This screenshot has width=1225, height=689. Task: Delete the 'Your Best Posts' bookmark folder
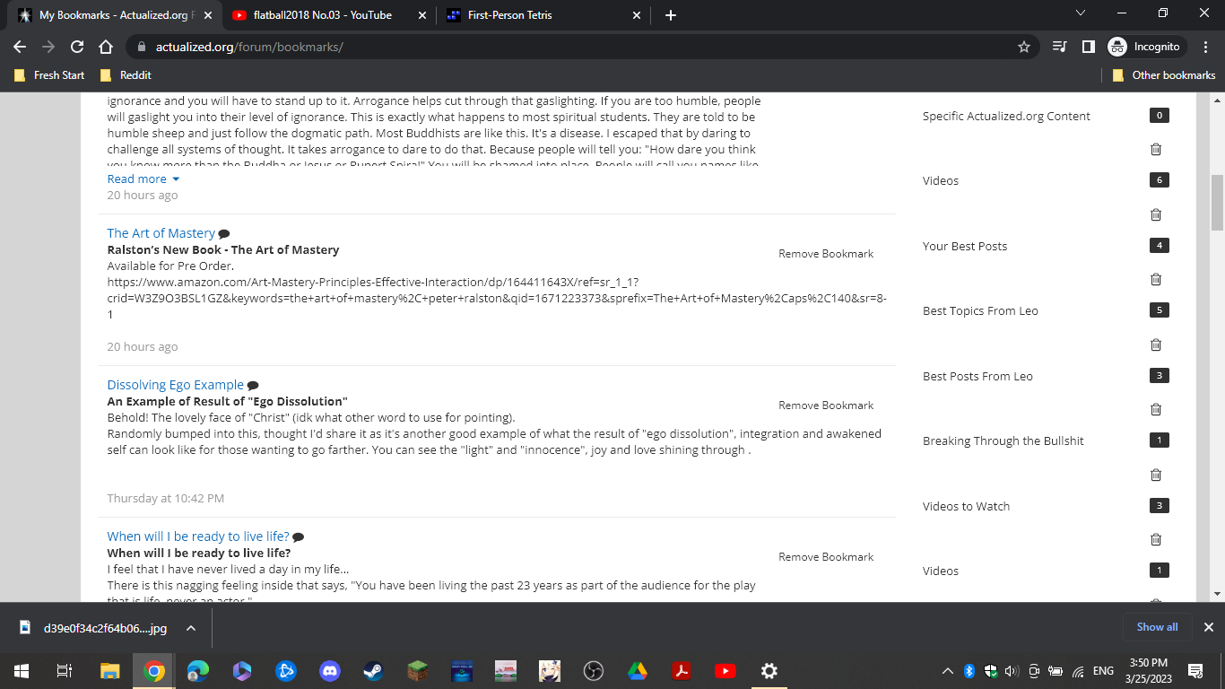coord(1156,279)
